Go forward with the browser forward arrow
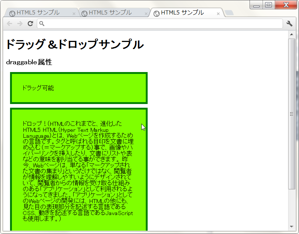Screen dimensions: 299x234 point(20,24)
